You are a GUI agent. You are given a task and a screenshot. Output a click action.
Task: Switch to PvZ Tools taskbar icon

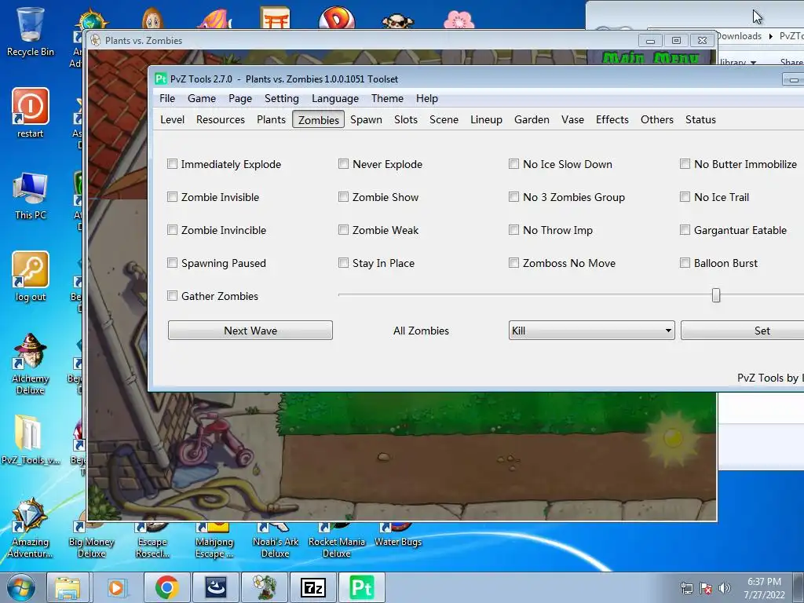coord(361,587)
